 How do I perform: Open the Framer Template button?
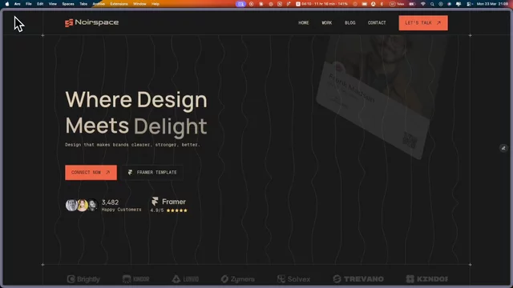152,173
